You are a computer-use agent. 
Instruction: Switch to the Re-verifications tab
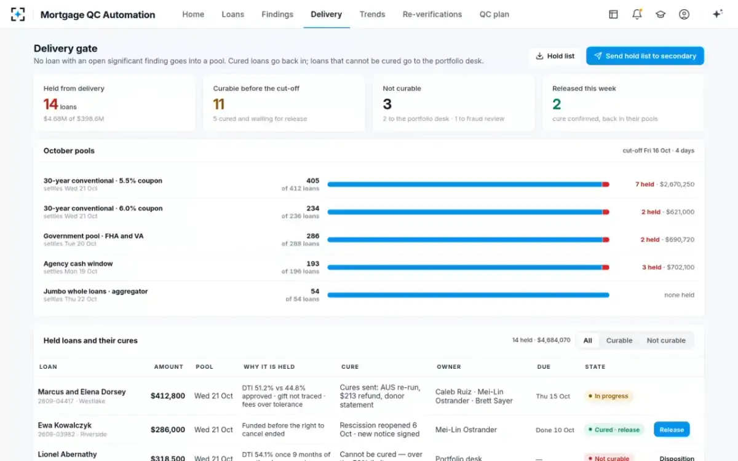(432, 14)
